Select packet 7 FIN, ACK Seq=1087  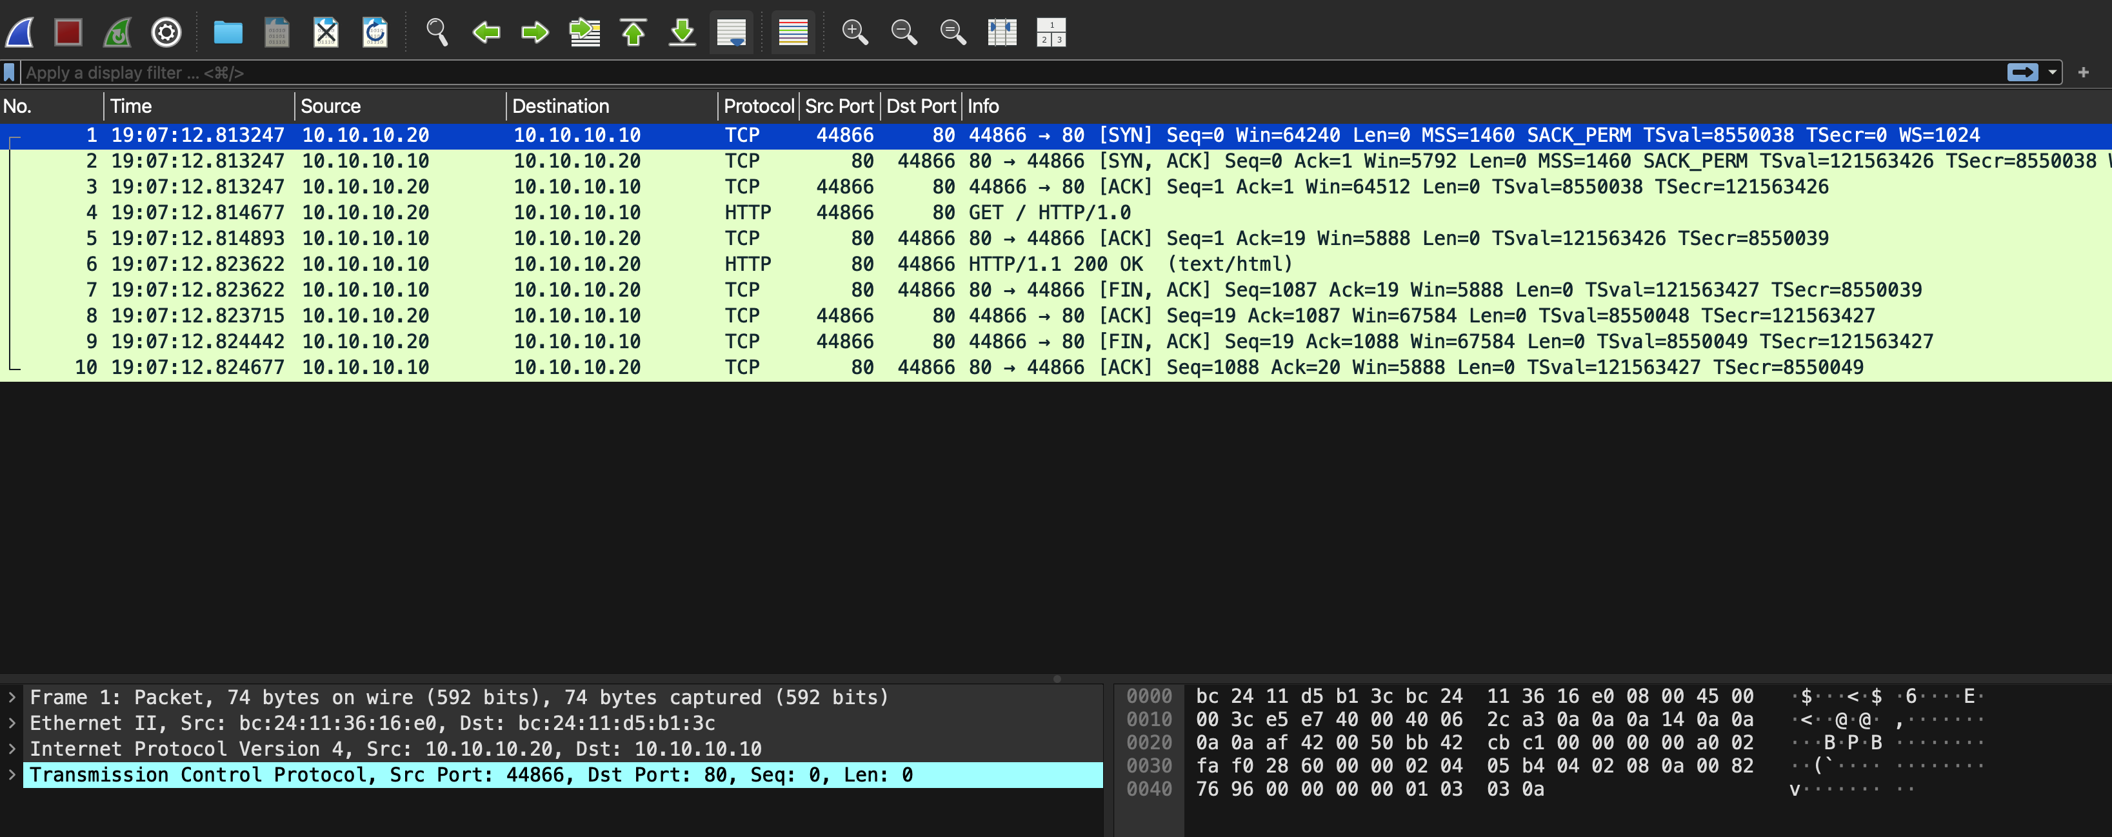[x=1056, y=290]
